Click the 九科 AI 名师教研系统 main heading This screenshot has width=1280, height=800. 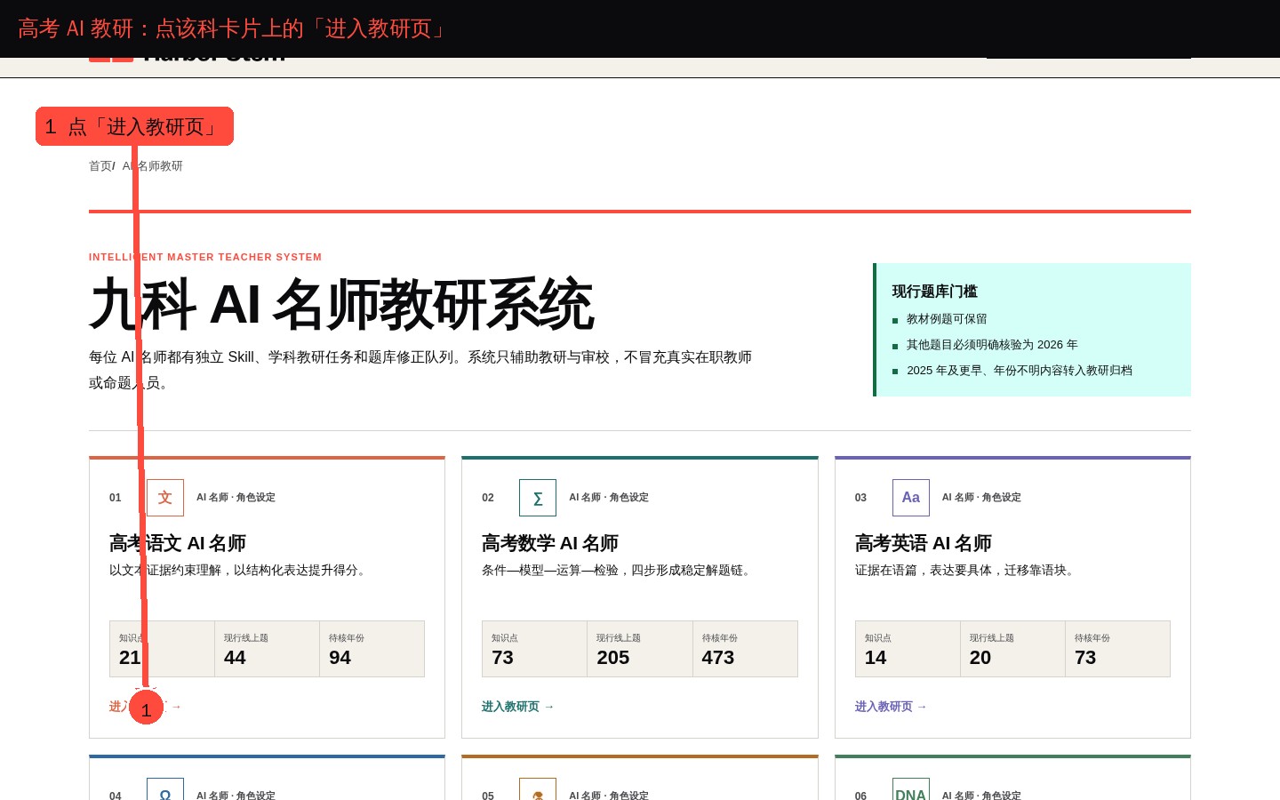341,305
